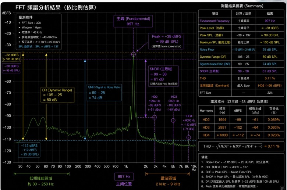Click the HD2 (−99 dBFS) dominant spur cell

270,86
